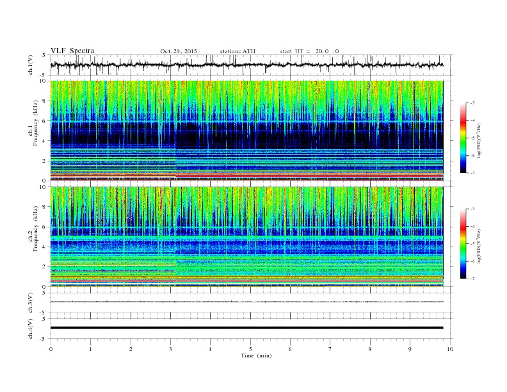Pick the ch.2 spectrogram color scale bar

(x=463, y=244)
